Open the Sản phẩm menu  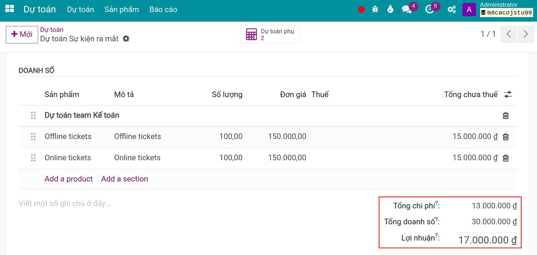[122, 9]
